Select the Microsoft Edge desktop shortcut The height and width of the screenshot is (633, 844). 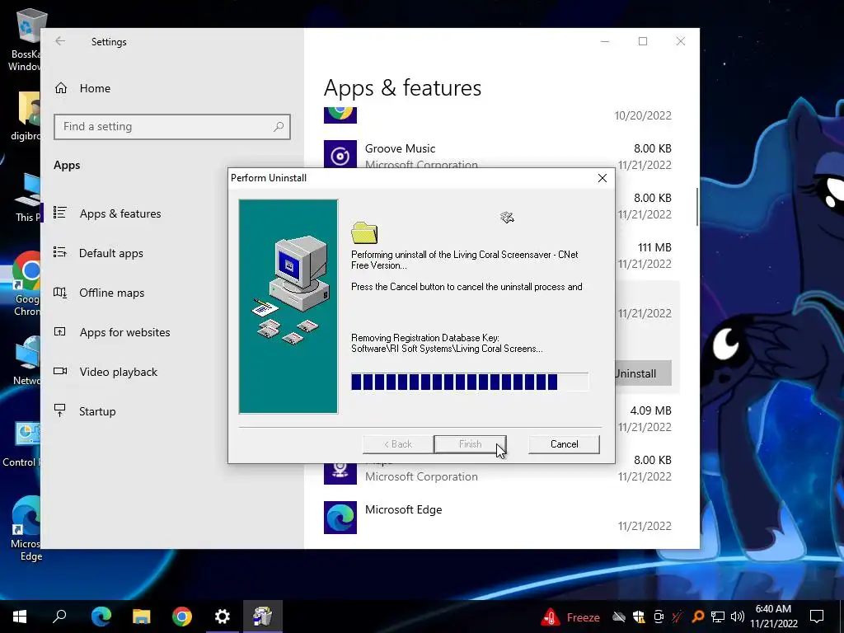(x=25, y=528)
